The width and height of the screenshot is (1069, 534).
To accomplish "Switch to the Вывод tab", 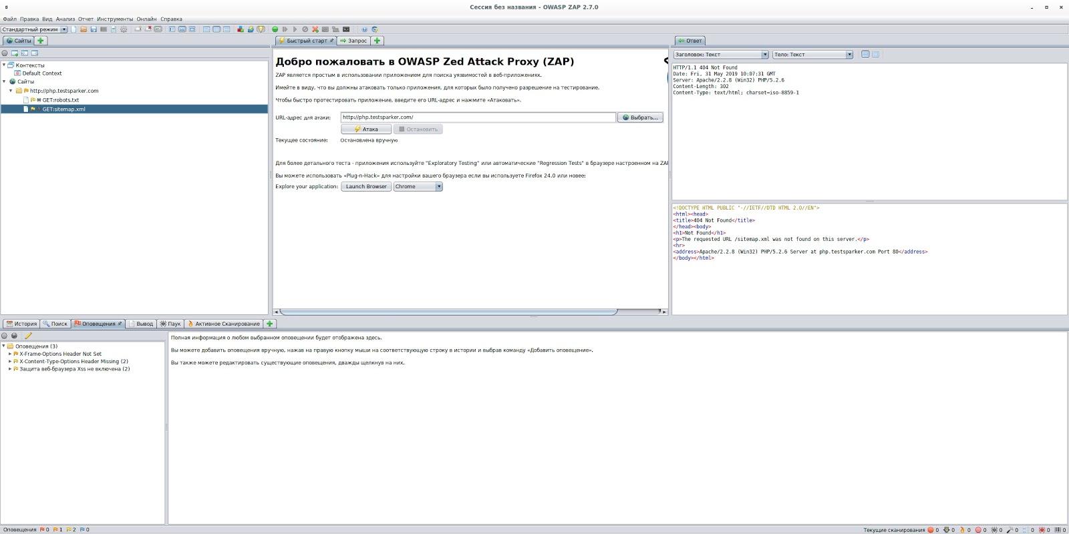I will coord(140,324).
